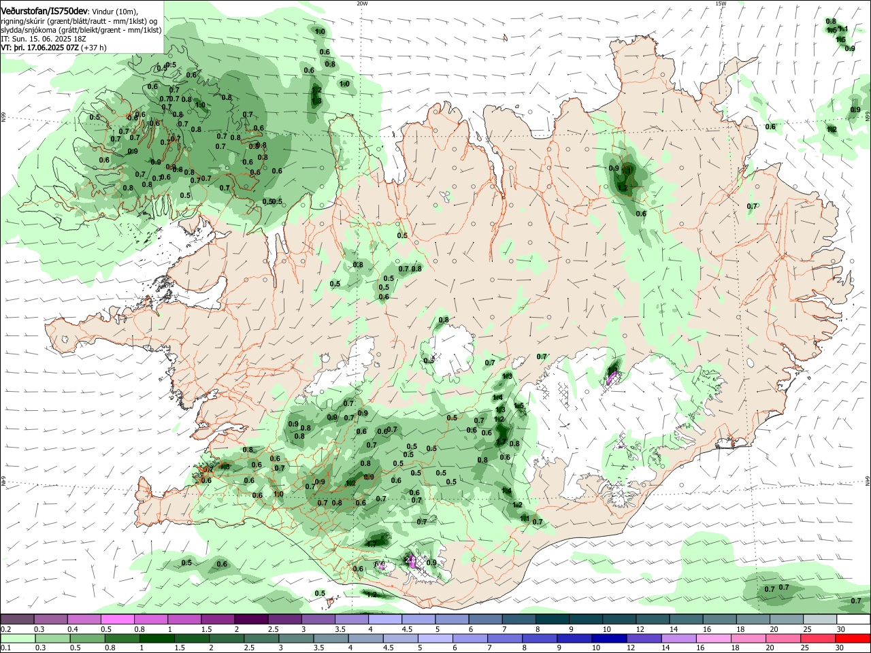Click the '20W' longitude label
Screen dimensions: 871x653
(x=362, y=3)
